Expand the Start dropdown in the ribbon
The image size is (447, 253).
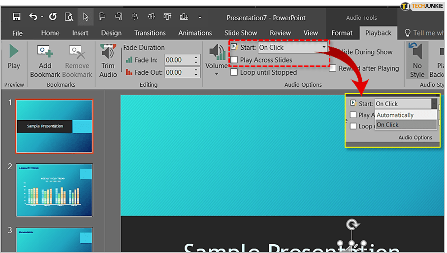tap(324, 48)
